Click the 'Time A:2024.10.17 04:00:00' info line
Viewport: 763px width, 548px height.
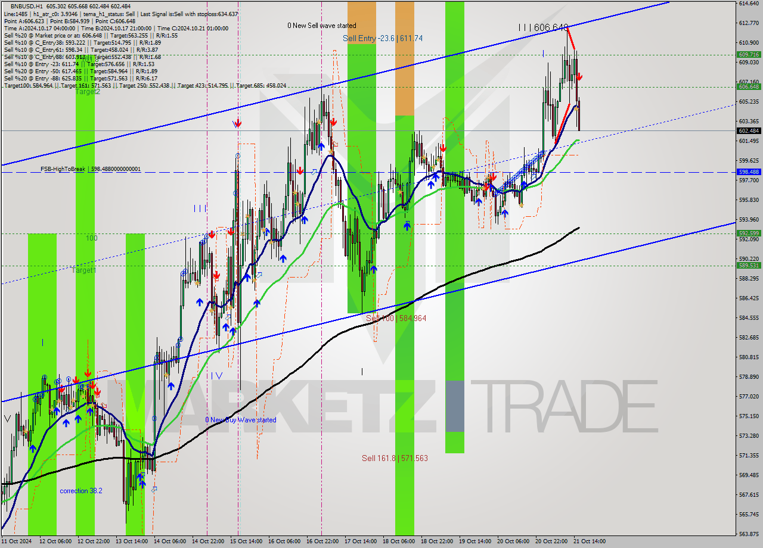click(115, 28)
